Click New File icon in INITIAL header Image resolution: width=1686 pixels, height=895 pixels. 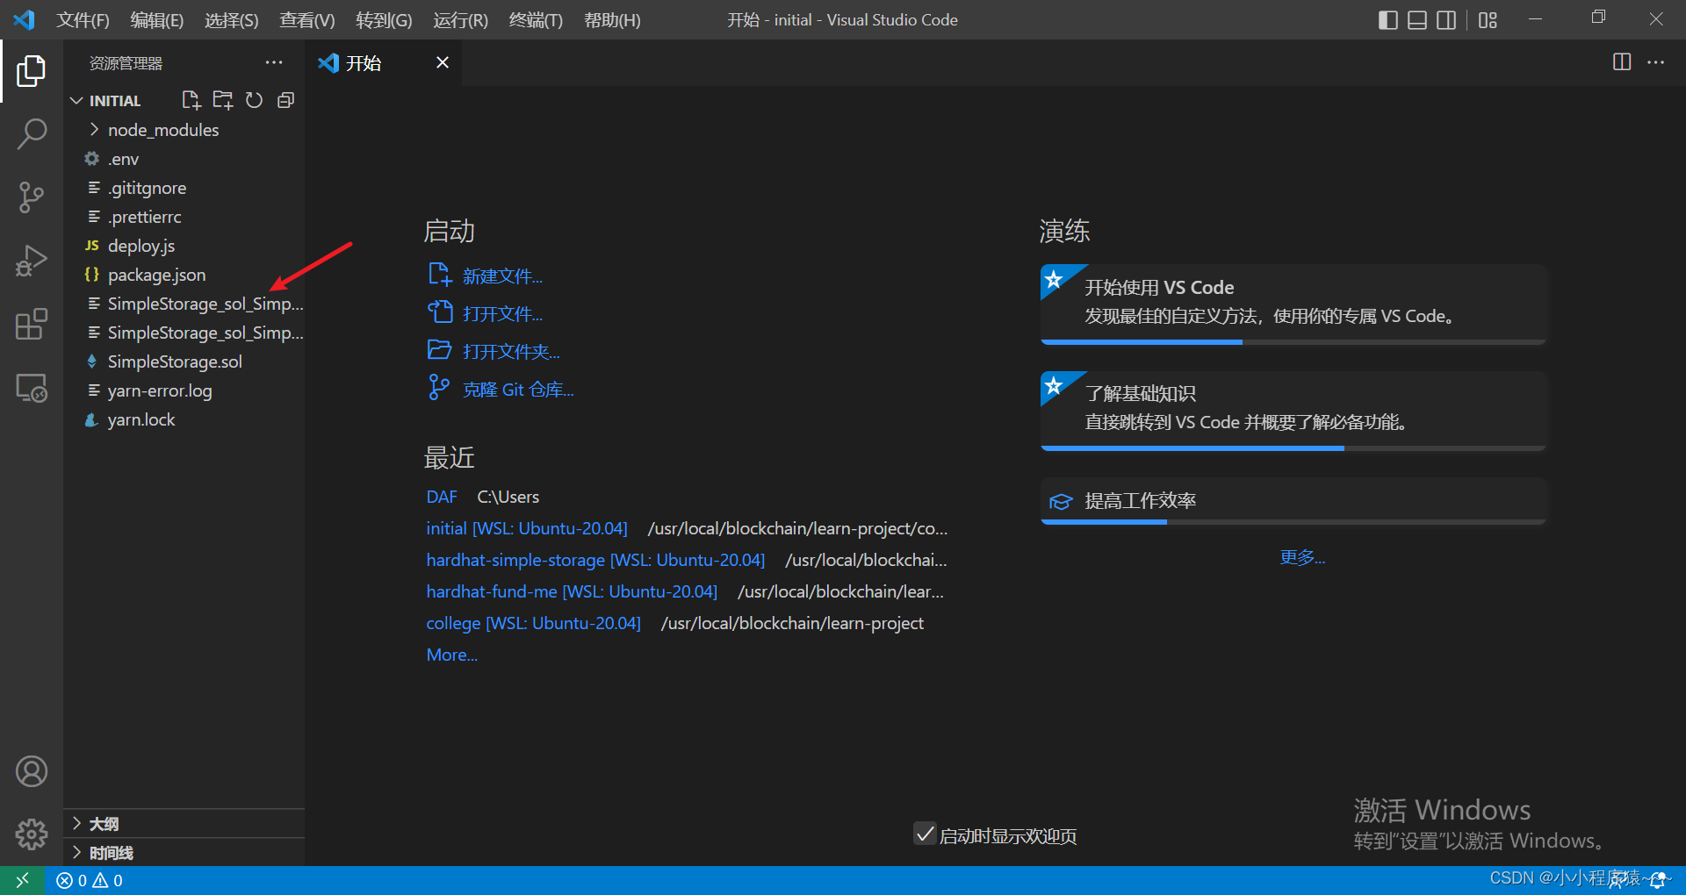click(191, 100)
